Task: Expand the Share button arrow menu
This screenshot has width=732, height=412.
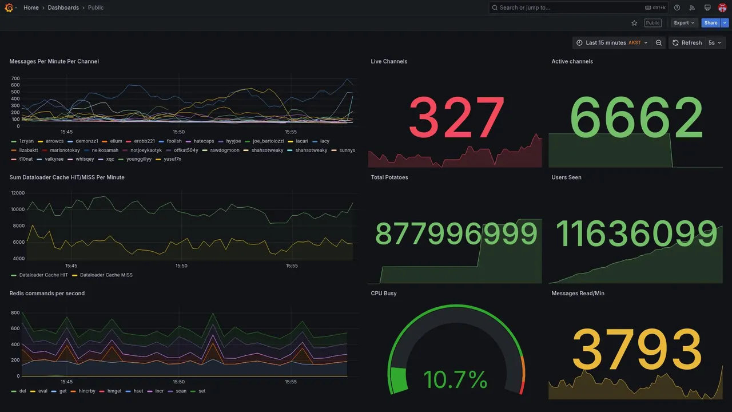Action: pos(725,23)
